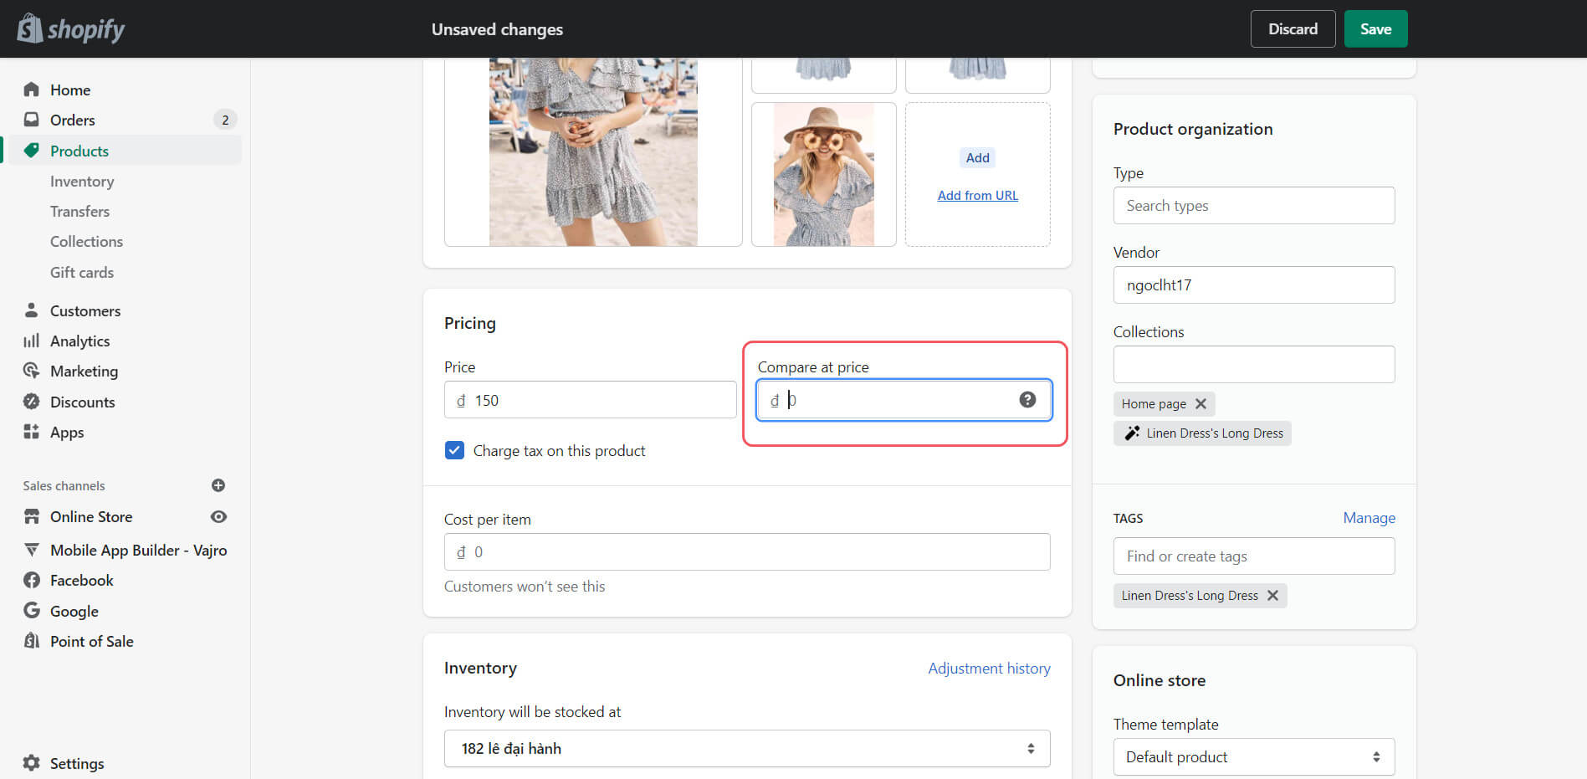Image resolution: width=1587 pixels, height=779 pixels.
Task: Click the Google channel icon
Action: point(32,611)
